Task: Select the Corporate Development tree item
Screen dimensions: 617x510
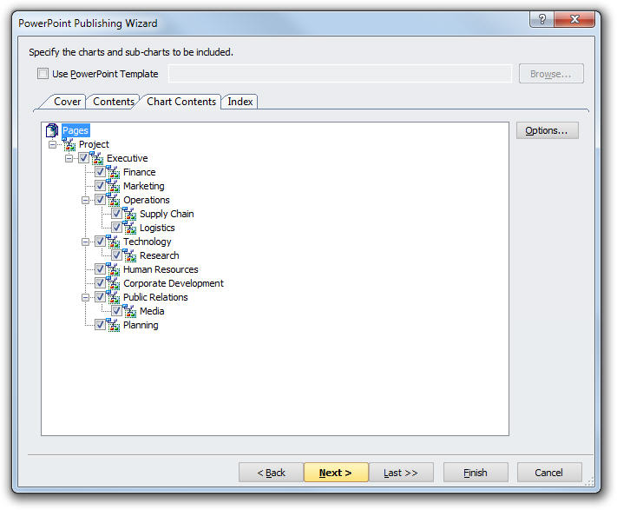Action: tap(173, 283)
